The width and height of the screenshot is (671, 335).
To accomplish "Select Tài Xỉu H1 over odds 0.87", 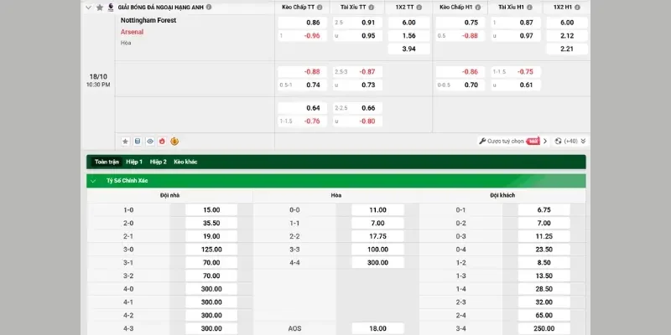I will coord(516,23).
